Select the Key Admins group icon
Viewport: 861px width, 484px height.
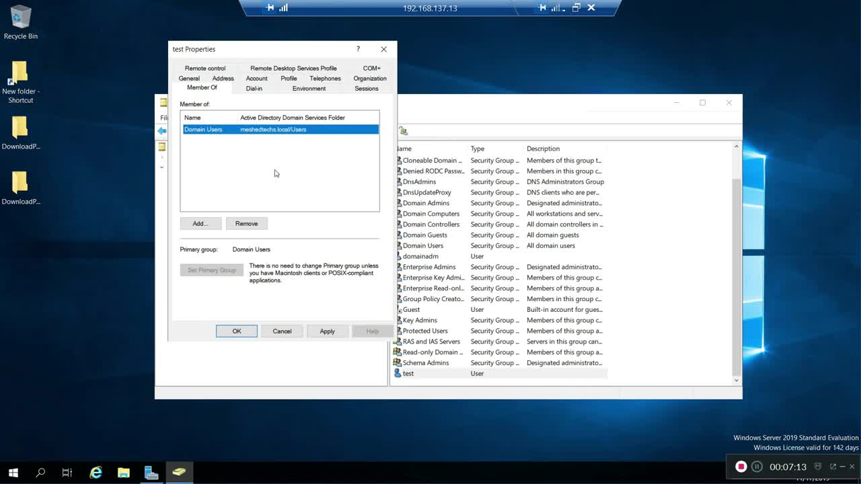(398, 320)
